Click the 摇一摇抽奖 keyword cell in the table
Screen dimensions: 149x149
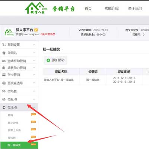click(93, 80)
